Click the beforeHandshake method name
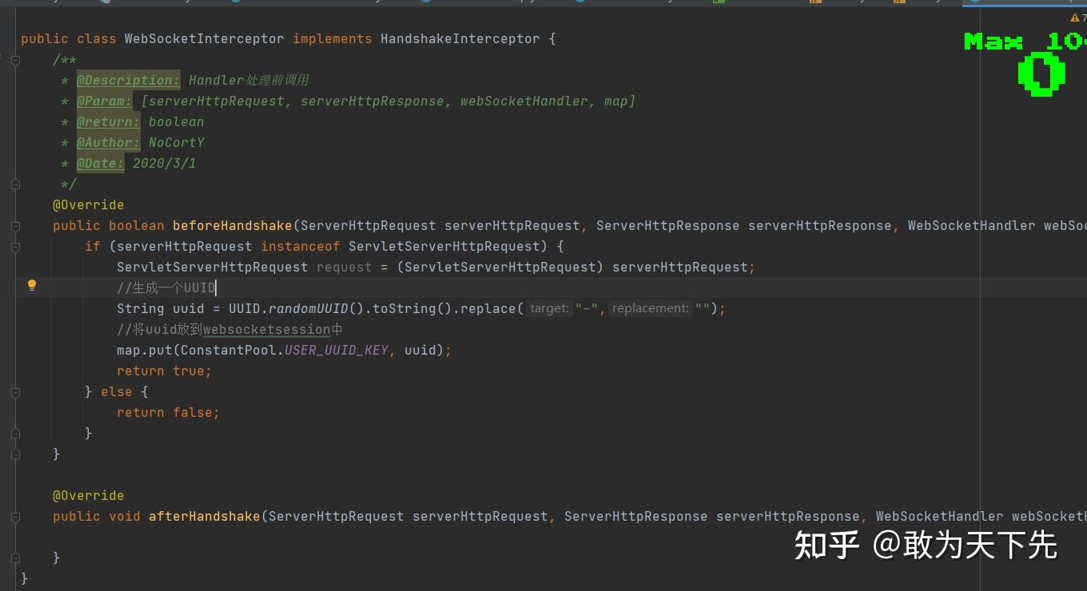1087x591 pixels. [x=232, y=225]
